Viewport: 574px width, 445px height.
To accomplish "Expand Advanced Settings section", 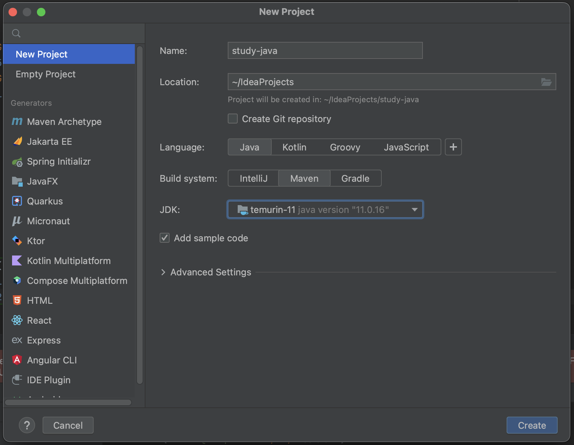I will pos(163,272).
